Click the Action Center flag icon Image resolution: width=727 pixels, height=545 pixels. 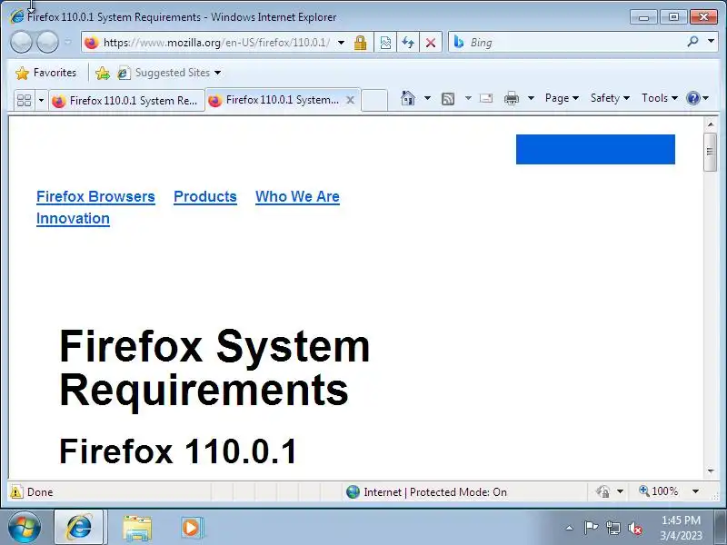click(x=591, y=528)
